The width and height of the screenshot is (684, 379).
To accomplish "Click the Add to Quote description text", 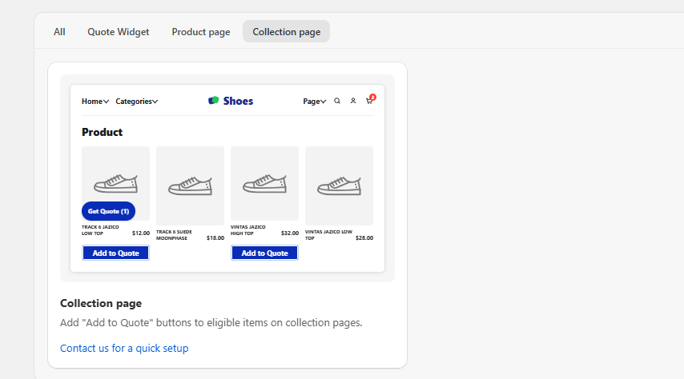I will pyautogui.click(x=211, y=323).
